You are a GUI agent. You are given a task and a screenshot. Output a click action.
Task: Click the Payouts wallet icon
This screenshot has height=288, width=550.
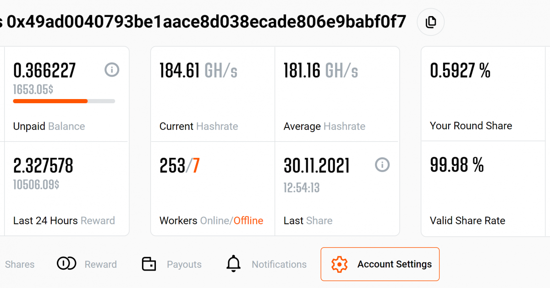(148, 264)
